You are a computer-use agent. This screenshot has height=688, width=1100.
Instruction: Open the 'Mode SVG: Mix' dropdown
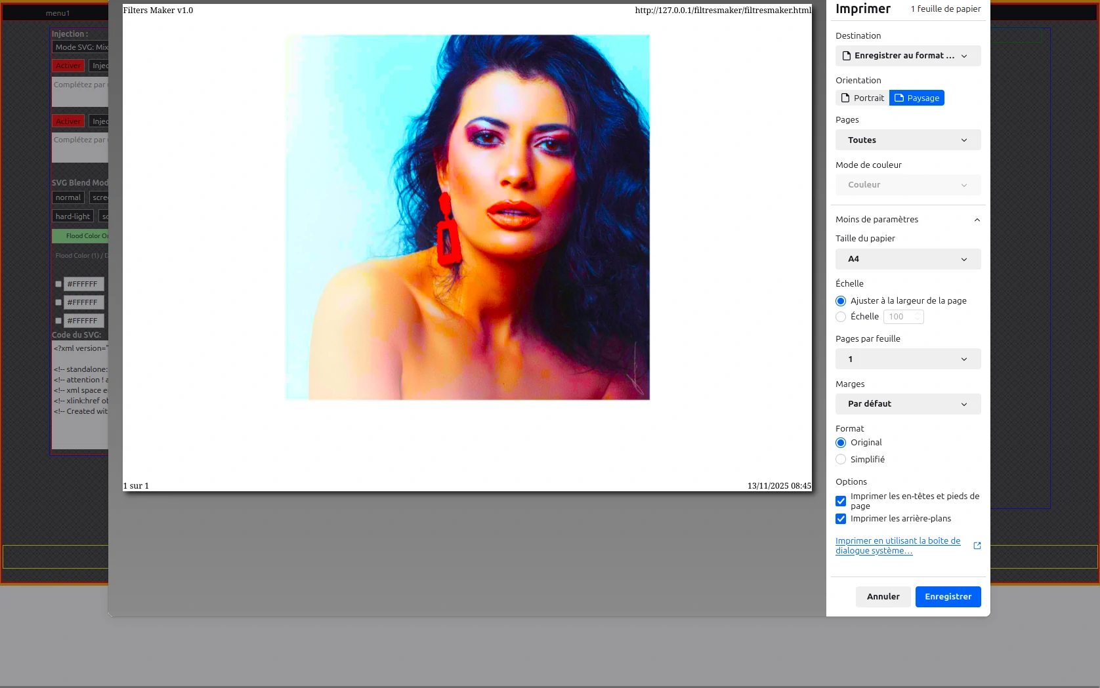coord(80,47)
